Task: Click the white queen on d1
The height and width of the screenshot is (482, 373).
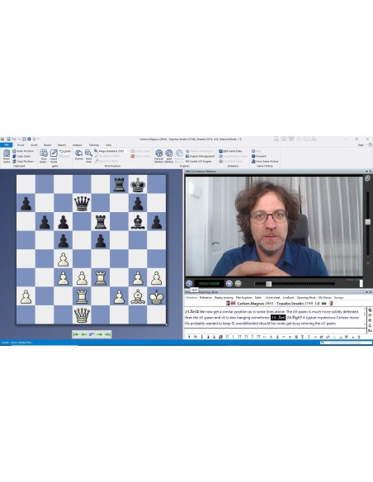Action: [x=82, y=314]
